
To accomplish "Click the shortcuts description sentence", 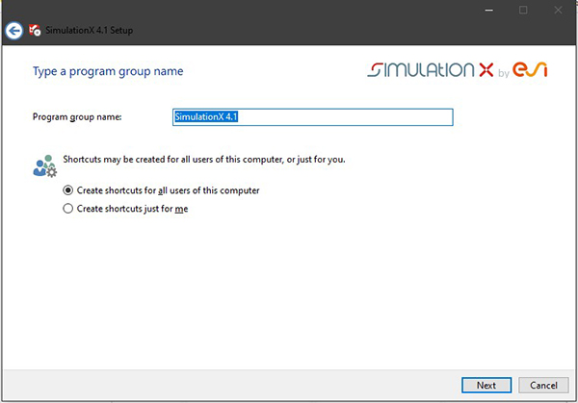I will click(204, 160).
